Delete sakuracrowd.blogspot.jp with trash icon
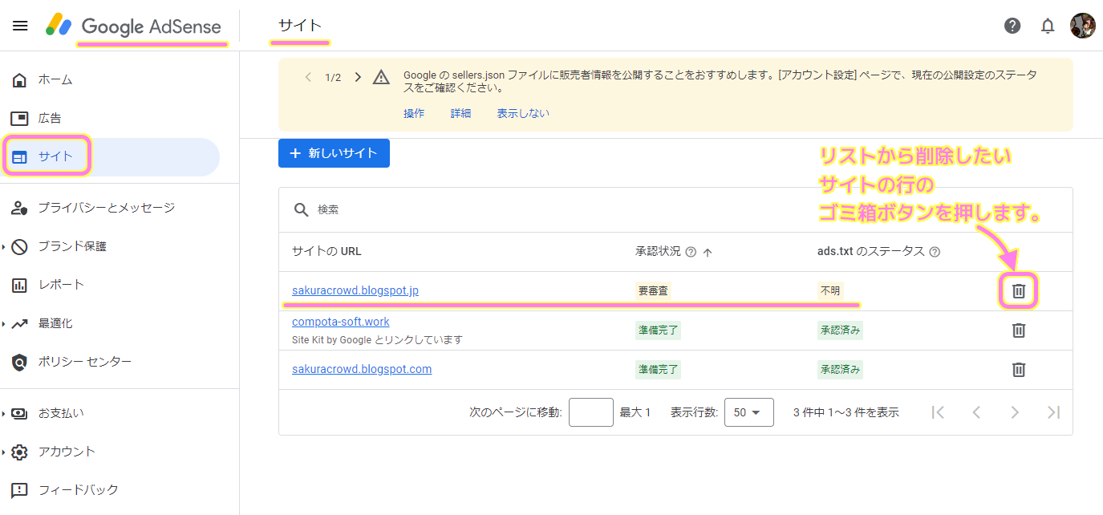This screenshot has height=515, width=1103. (x=1018, y=291)
